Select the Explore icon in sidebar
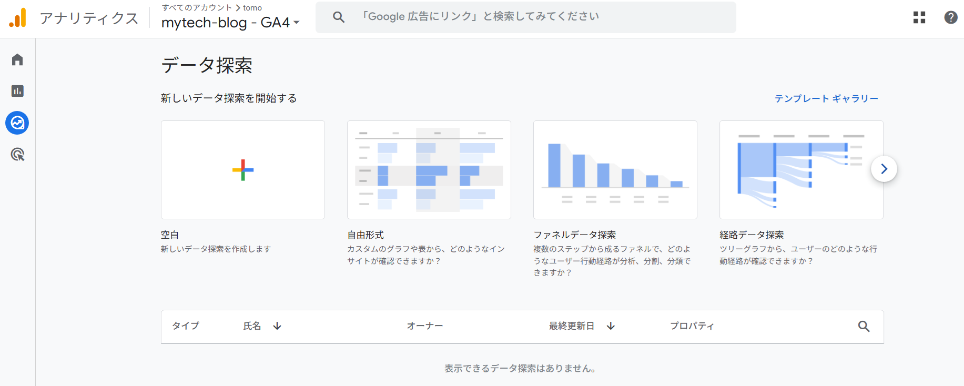The width and height of the screenshot is (964, 386). pyautogui.click(x=17, y=123)
